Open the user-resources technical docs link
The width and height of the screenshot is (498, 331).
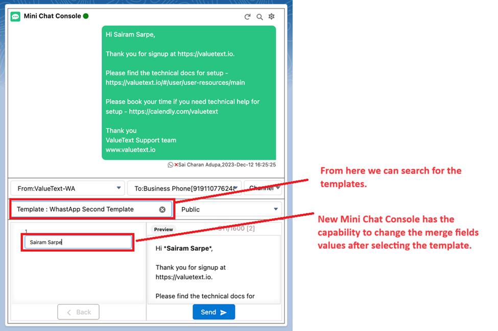pyautogui.click(x=175, y=82)
